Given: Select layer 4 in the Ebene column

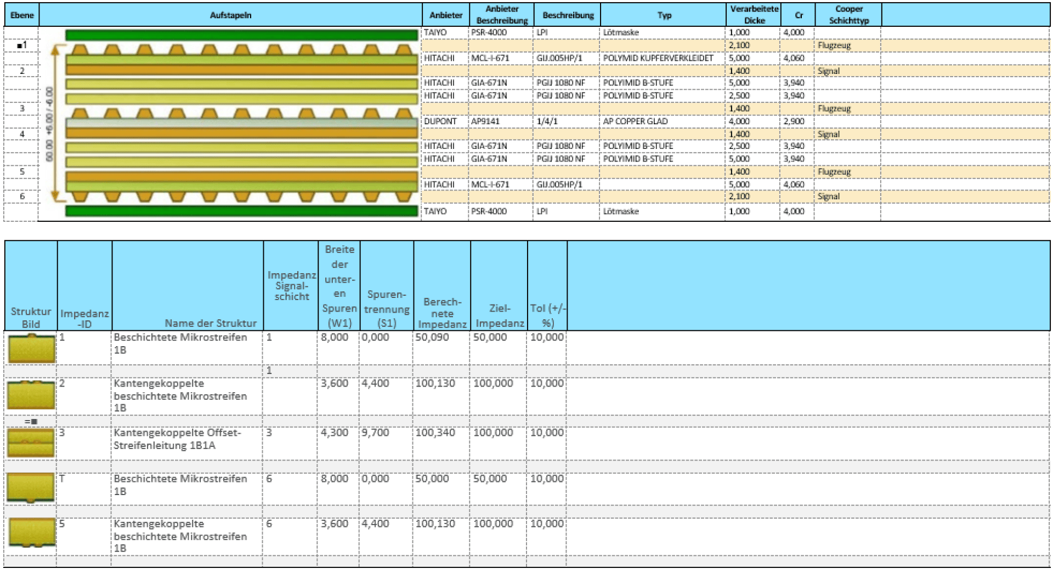Looking at the screenshot, I should pyautogui.click(x=22, y=134).
